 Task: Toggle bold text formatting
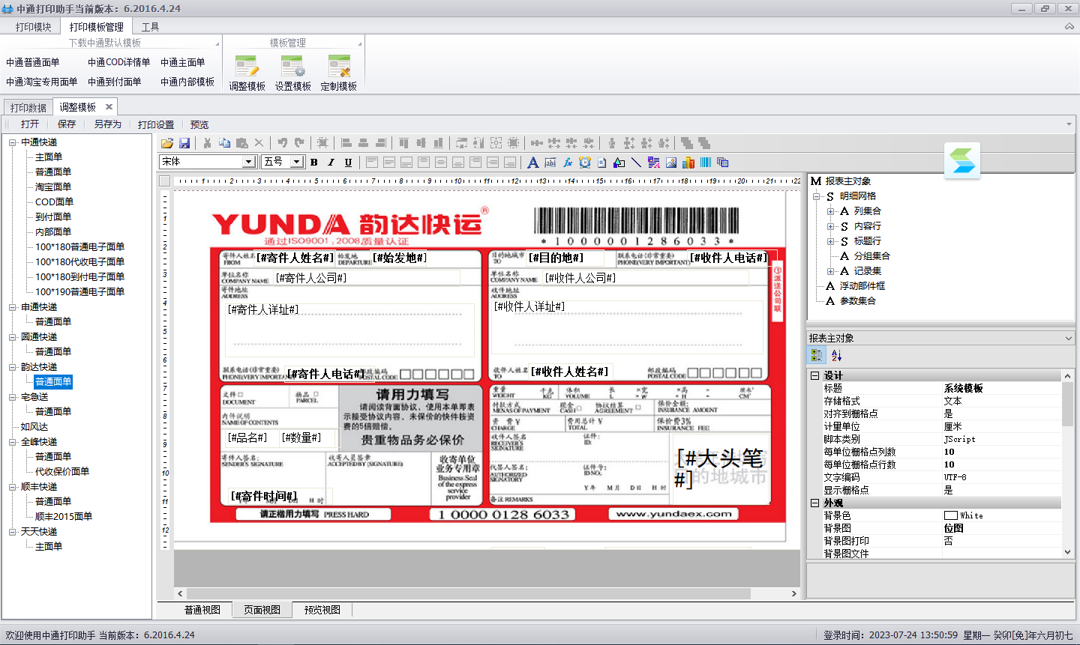click(313, 163)
